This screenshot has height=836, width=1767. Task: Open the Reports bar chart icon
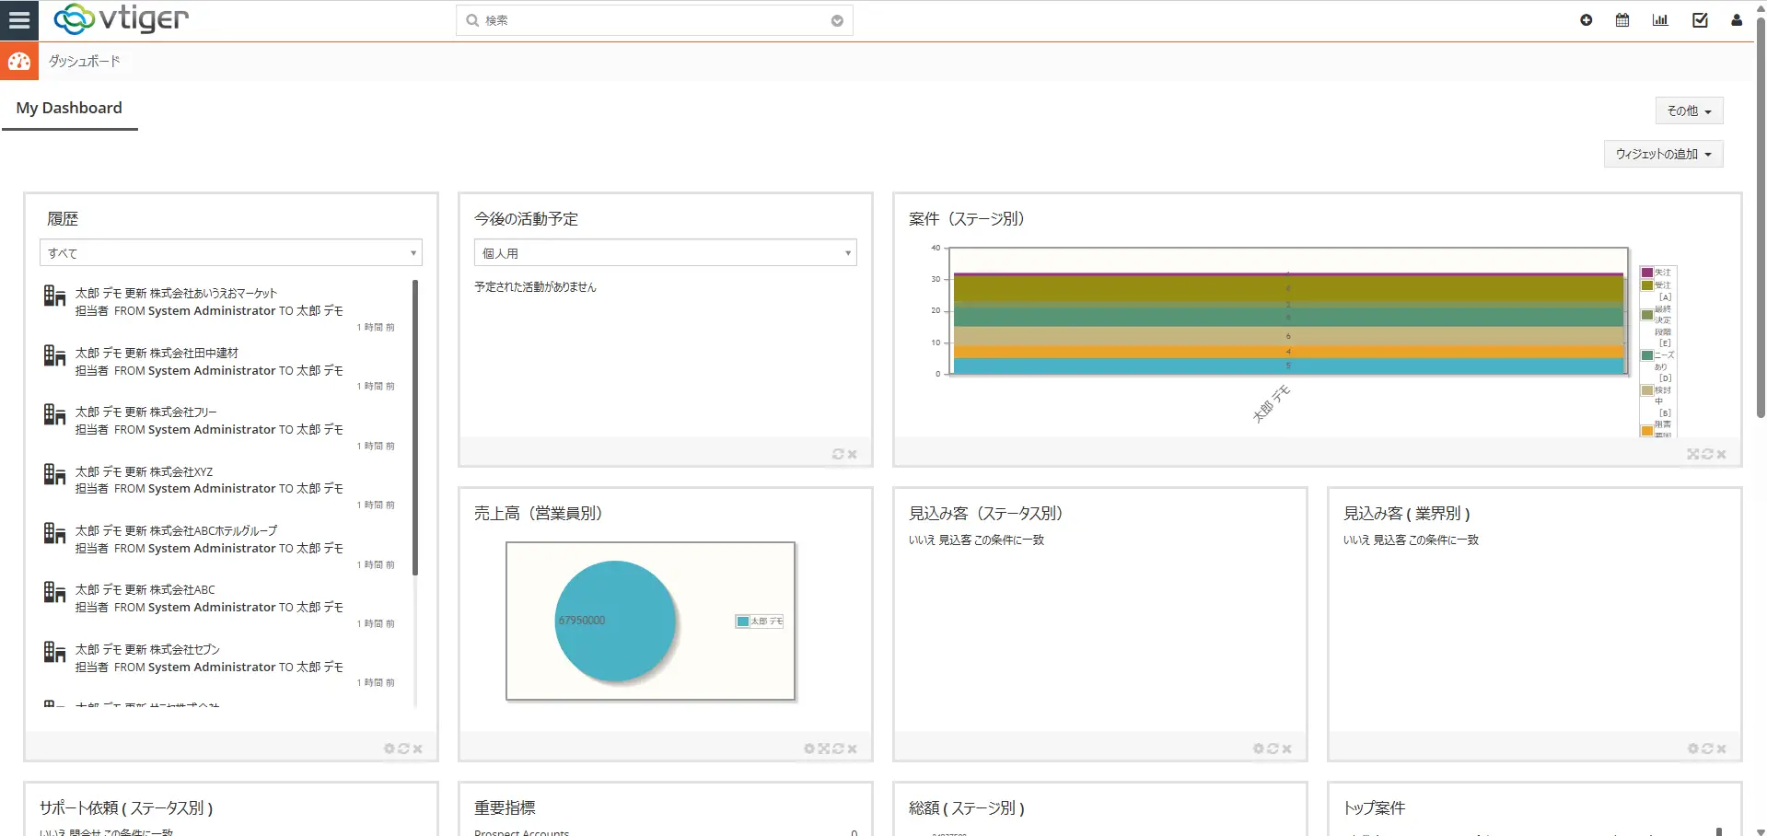[1660, 20]
